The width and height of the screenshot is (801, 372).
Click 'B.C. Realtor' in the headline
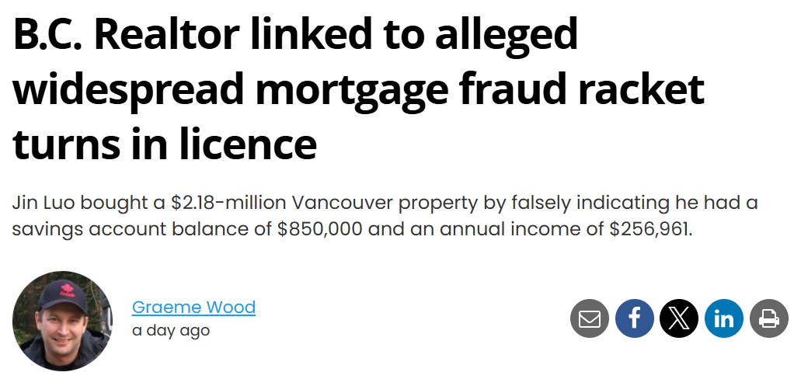[x=126, y=34]
